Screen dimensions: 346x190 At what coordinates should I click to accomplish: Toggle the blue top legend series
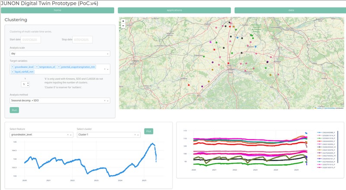(327, 133)
